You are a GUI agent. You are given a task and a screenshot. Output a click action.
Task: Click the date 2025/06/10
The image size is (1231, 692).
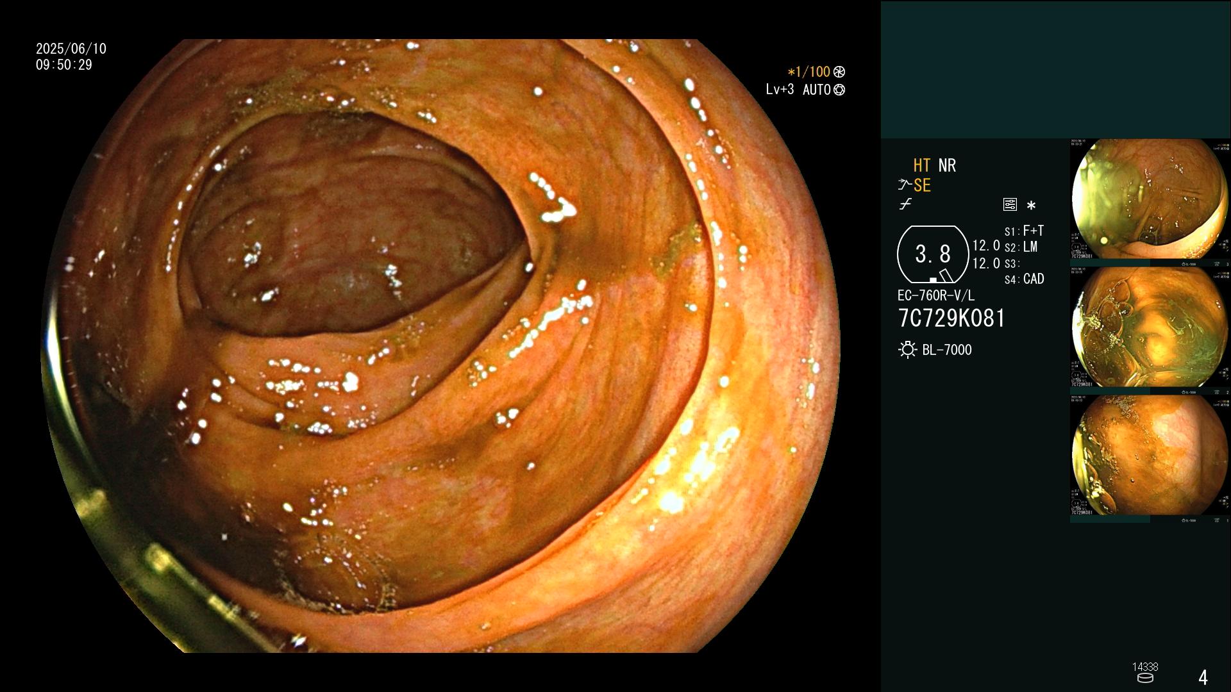point(71,49)
